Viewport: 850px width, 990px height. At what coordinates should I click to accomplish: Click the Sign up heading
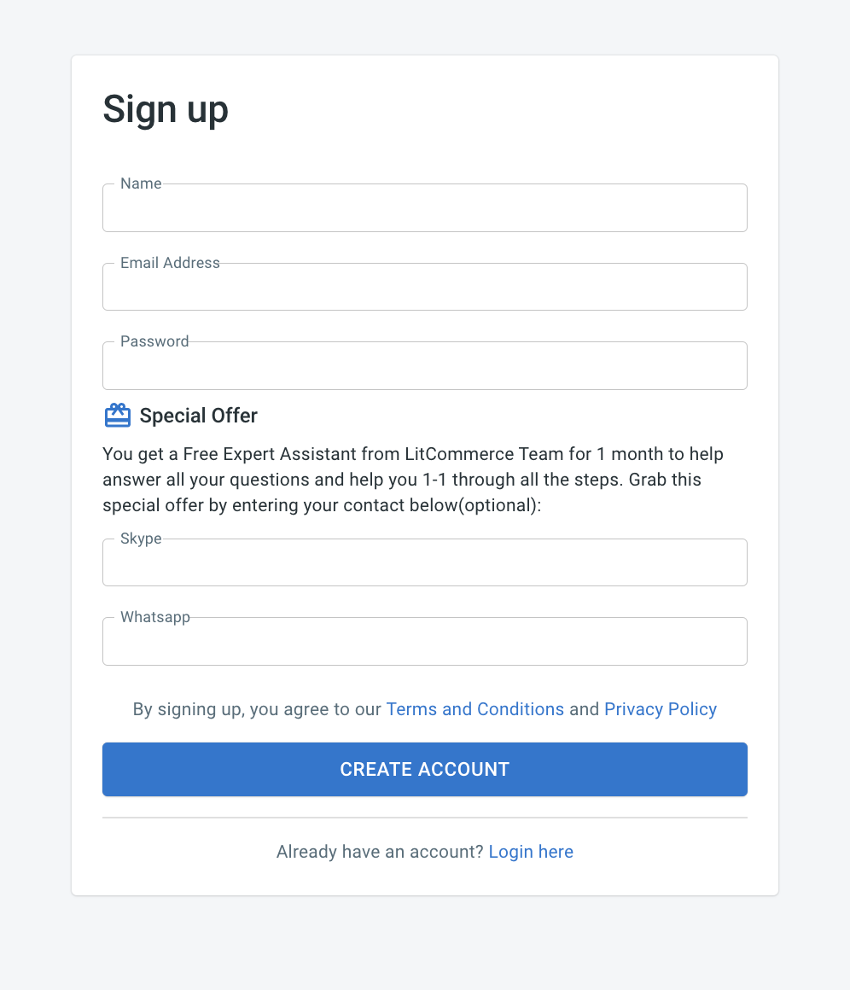166,110
